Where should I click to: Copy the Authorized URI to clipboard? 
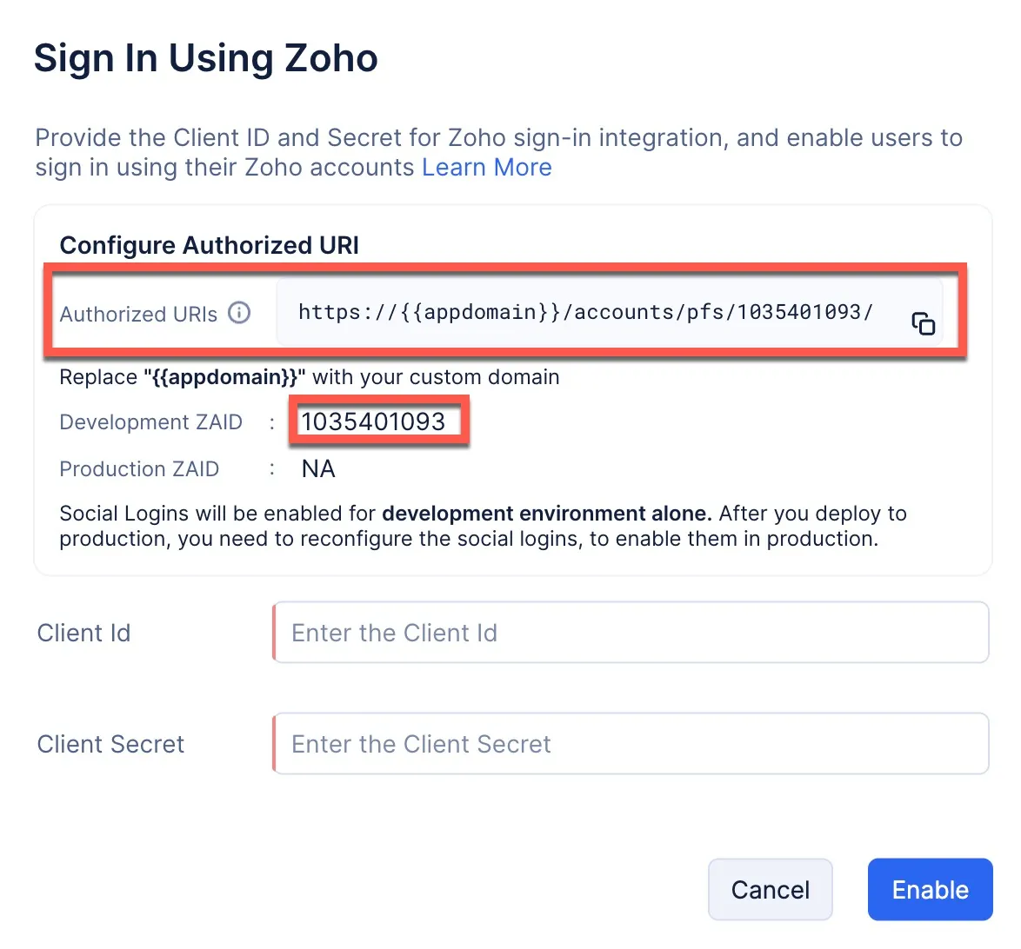click(x=923, y=323)
